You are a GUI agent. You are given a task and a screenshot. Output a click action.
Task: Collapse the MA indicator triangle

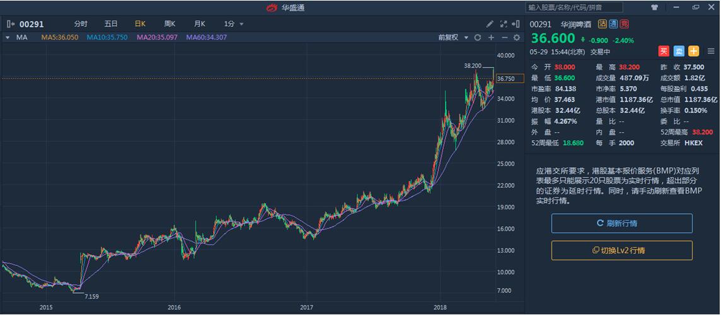(x=7, y=38)
